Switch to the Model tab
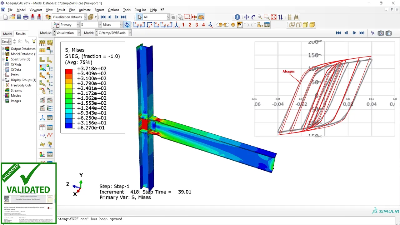The width and height of the screenshot is (400, 225). pos(7,34)
